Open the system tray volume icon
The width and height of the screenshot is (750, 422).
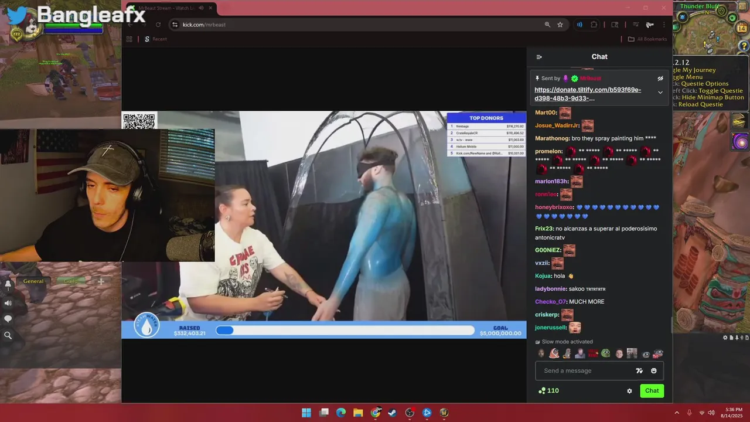[711, 413]
